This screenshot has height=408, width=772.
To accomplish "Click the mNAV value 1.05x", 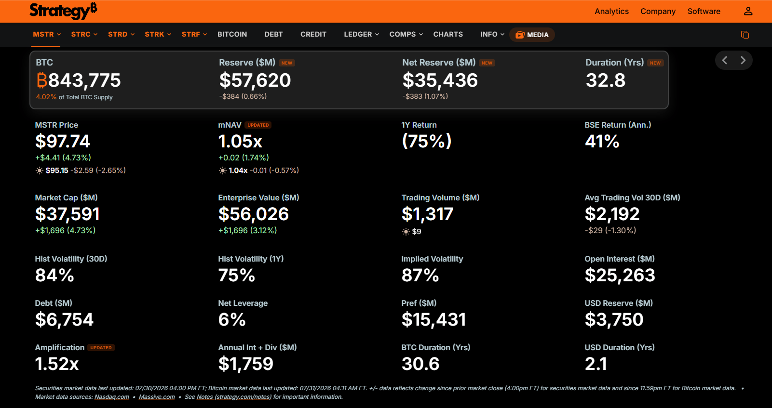I will pos(240,142).
